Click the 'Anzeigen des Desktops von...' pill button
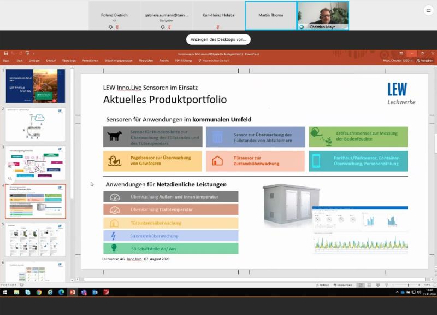The height and width of the screenshot is (315, 437). [218, 39]
